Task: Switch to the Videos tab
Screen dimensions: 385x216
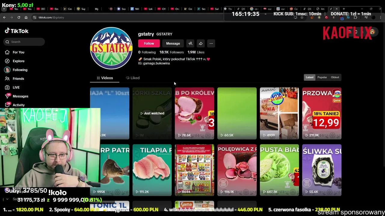Action: point(105,78)
